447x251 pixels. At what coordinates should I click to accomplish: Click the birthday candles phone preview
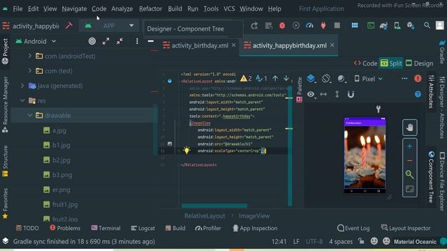(x=365, y=155)
